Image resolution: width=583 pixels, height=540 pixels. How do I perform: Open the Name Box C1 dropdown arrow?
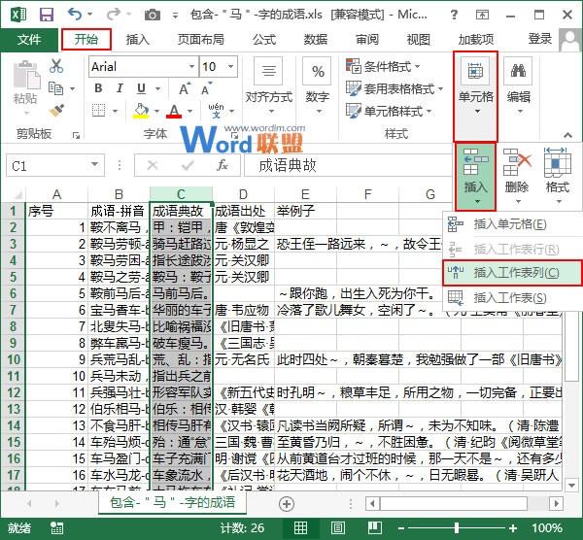pos(95,164)
